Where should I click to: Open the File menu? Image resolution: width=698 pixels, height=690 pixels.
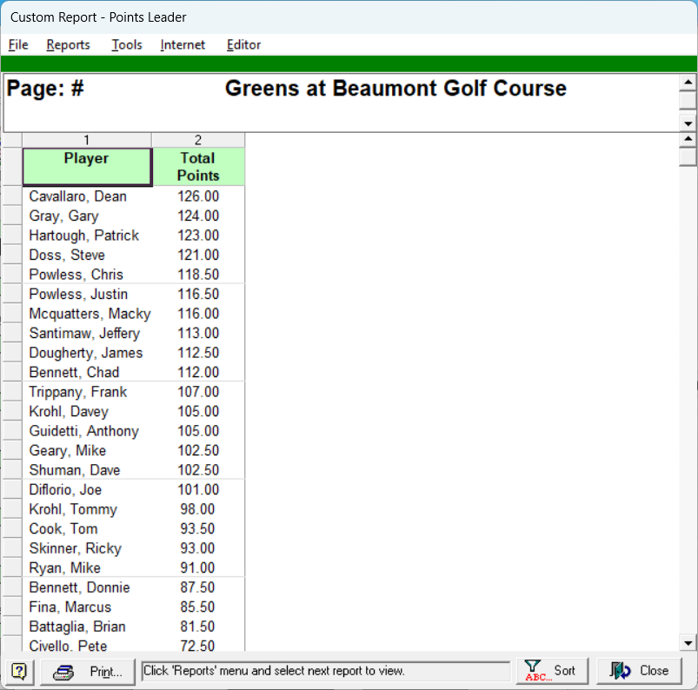18,45
